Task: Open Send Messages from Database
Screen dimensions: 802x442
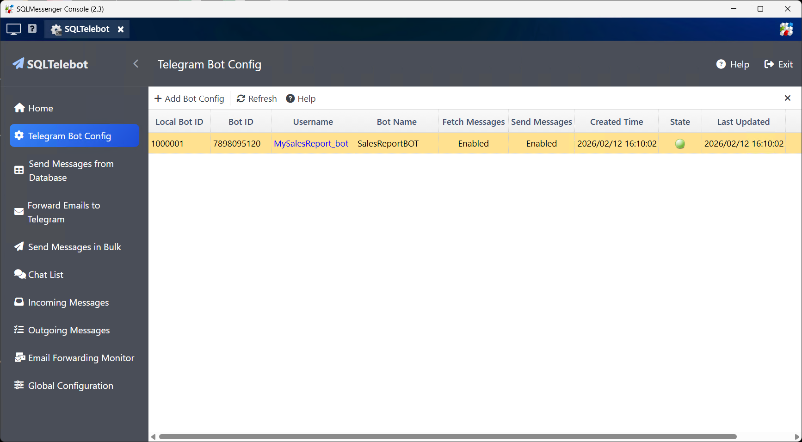Action: pos(70,171)
